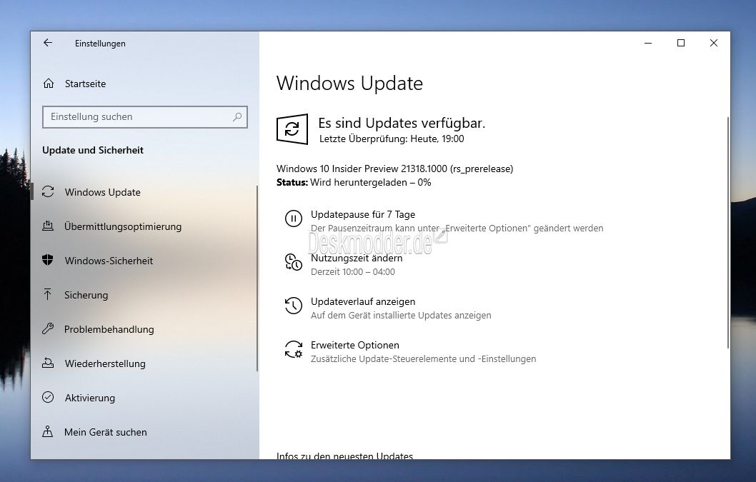This screenshot has width=756, height=482.
Task: Click the search magnifier icon
Action: (x=237, y=116)
